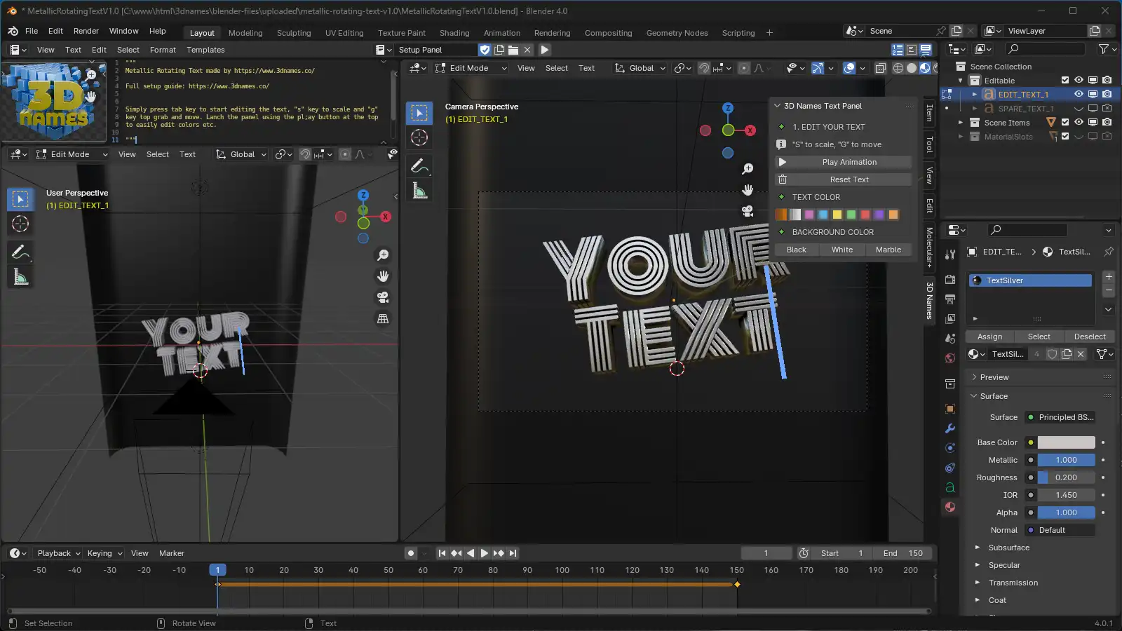Pick the yellow text color swatch
Viewport: 1122px width, 631px height.
pos(837,215)
